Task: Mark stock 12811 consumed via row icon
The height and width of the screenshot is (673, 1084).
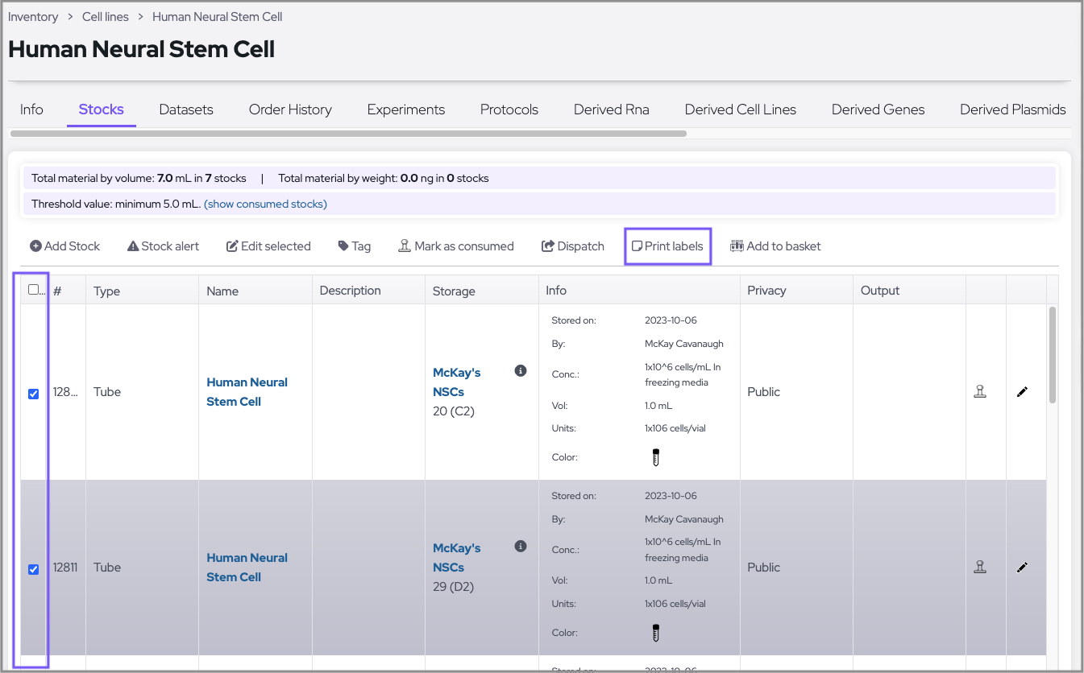Action: click(x=980, y=568)
